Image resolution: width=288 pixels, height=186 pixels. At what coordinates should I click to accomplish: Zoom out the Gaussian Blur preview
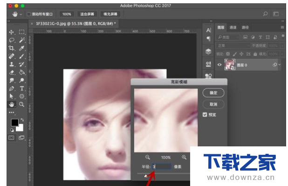click(148, 157)
